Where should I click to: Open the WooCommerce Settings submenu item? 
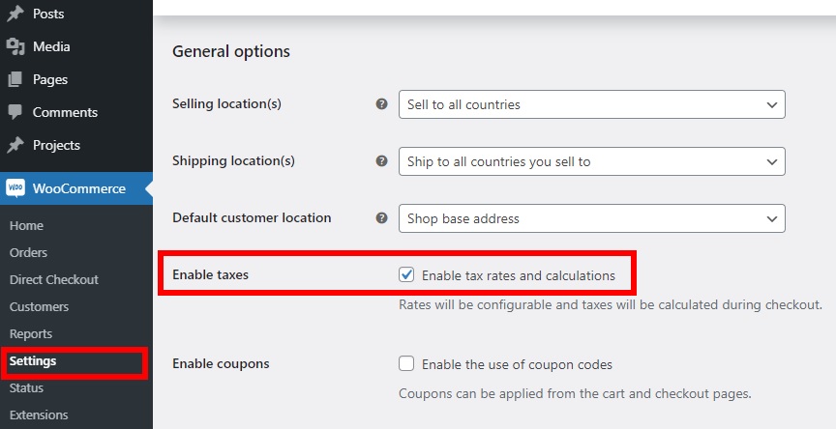tap(33, 360)
